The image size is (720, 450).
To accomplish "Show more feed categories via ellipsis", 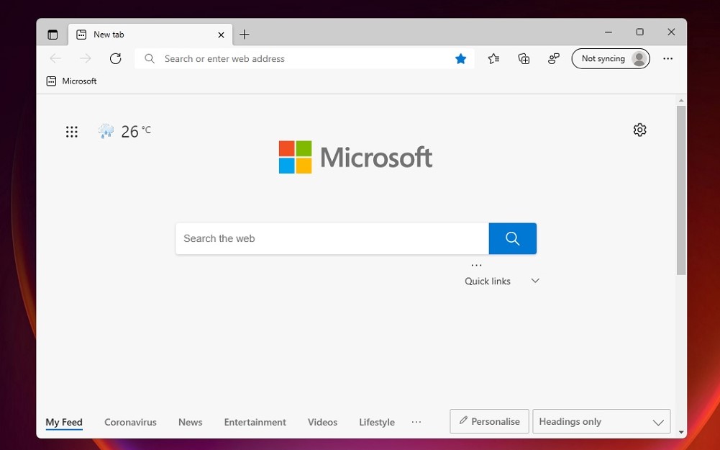I will [x=416, y=422].
